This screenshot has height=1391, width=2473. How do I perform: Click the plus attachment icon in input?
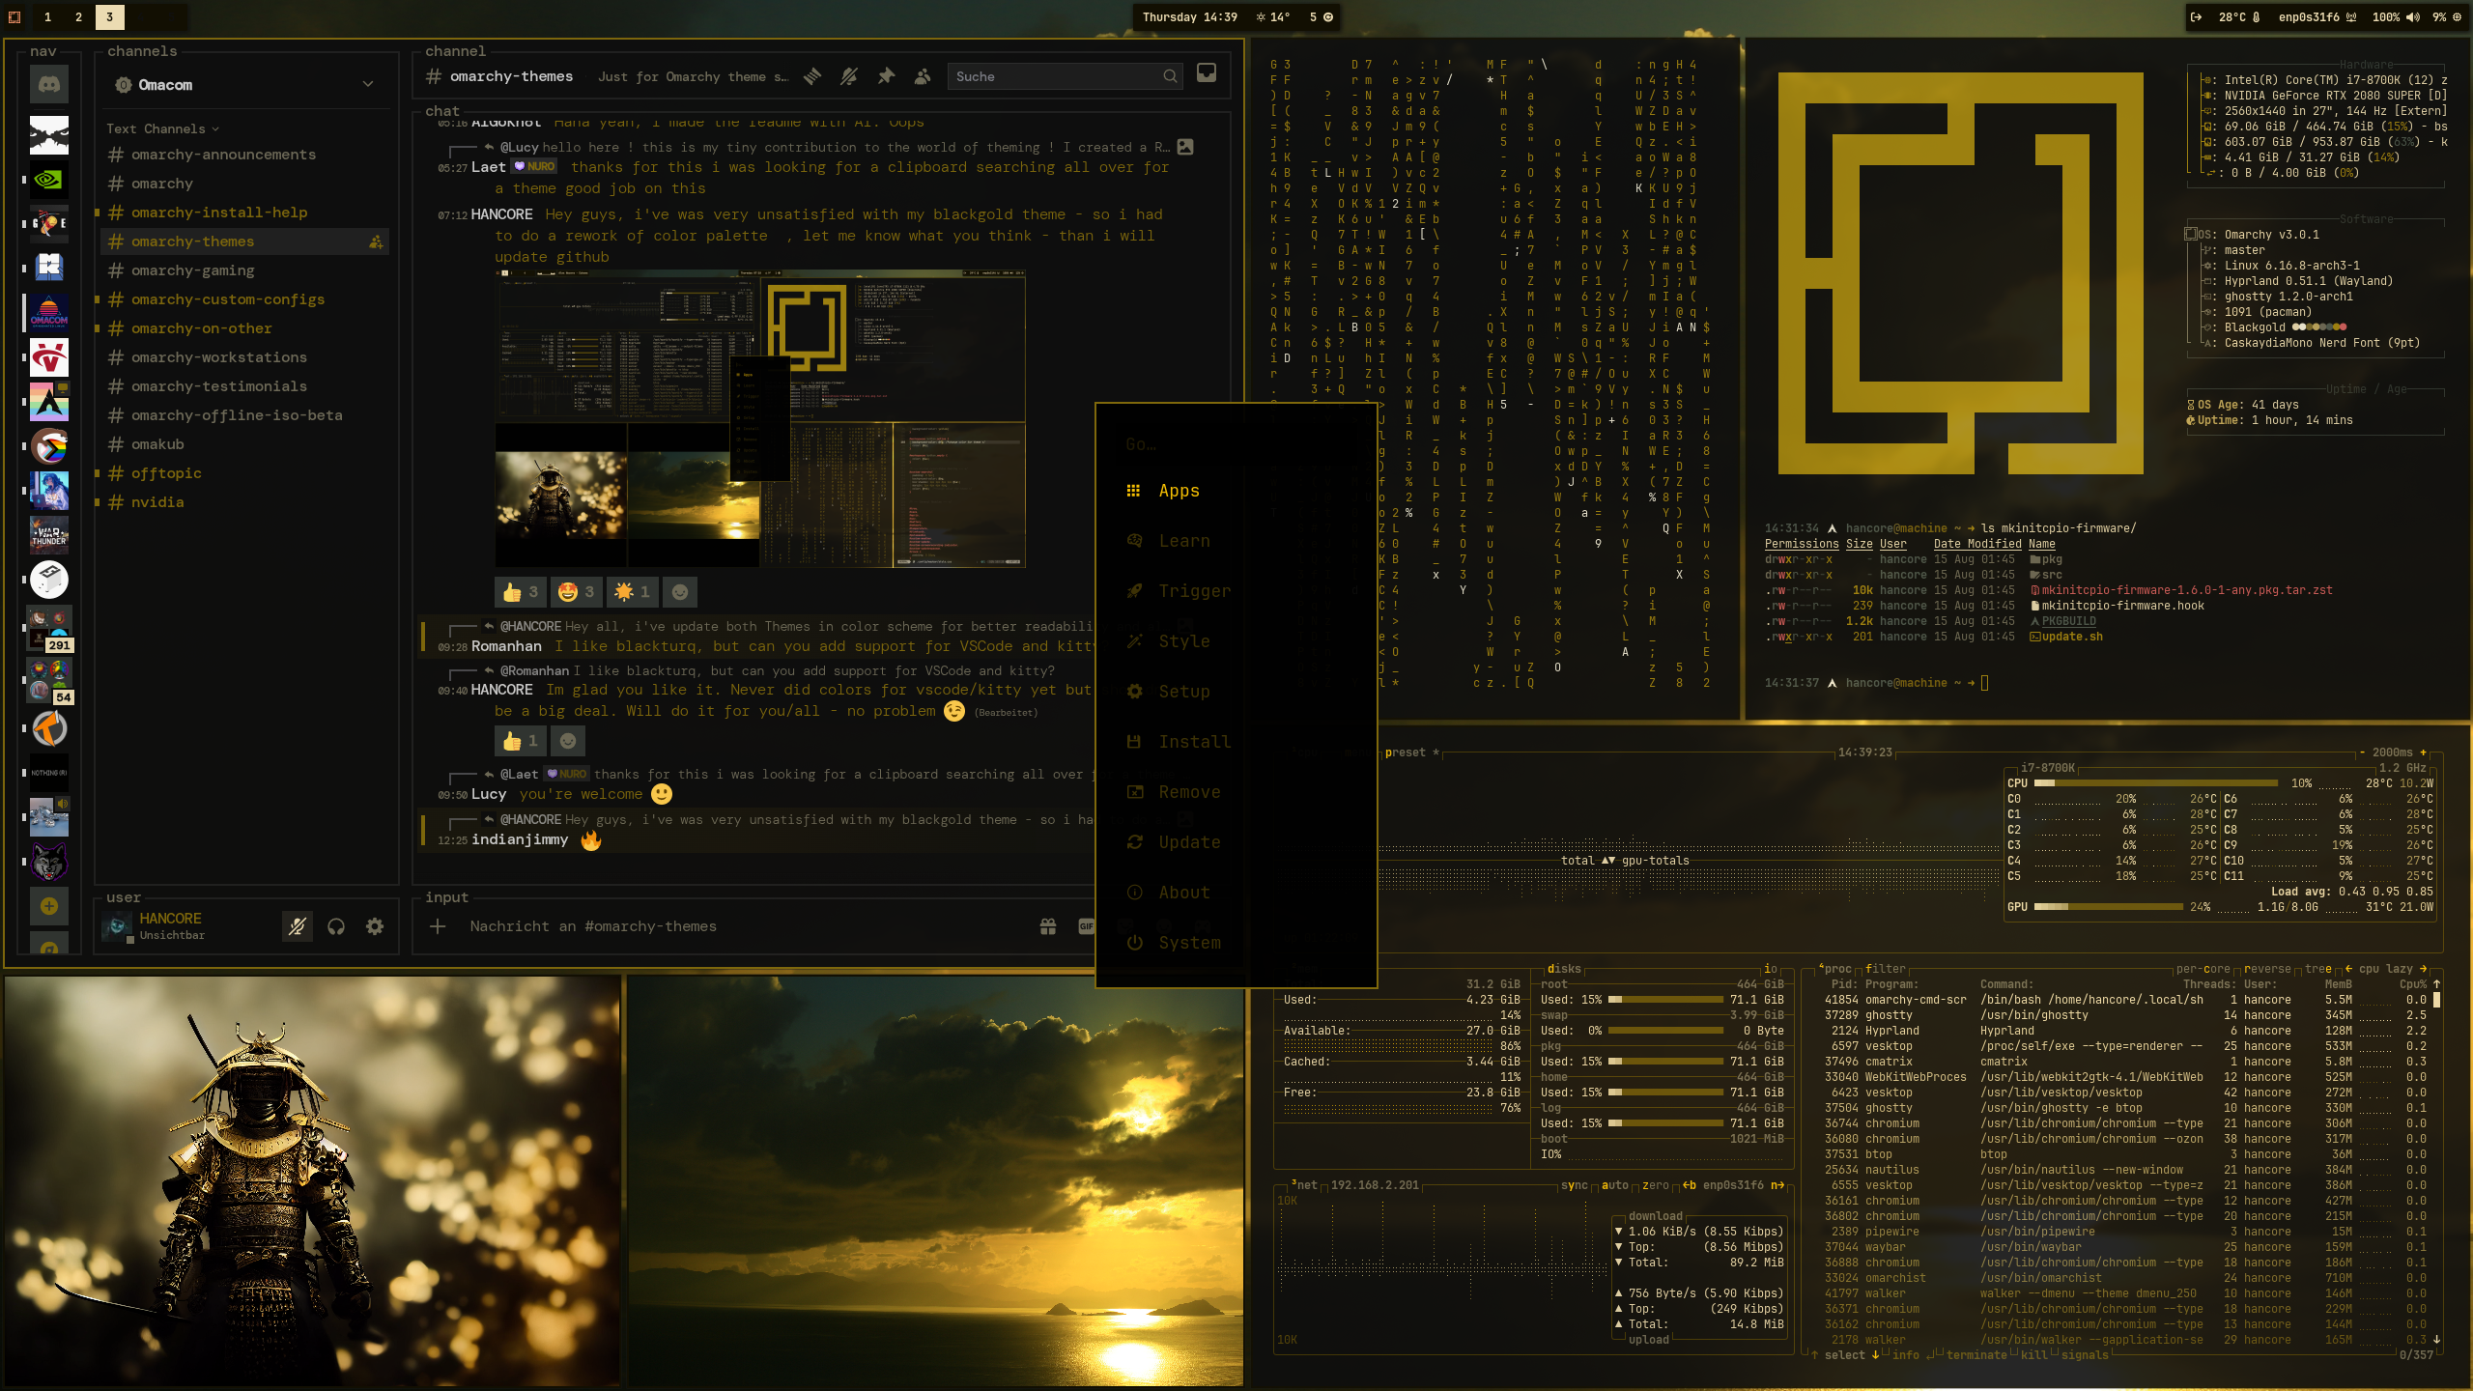pos(438,926)
